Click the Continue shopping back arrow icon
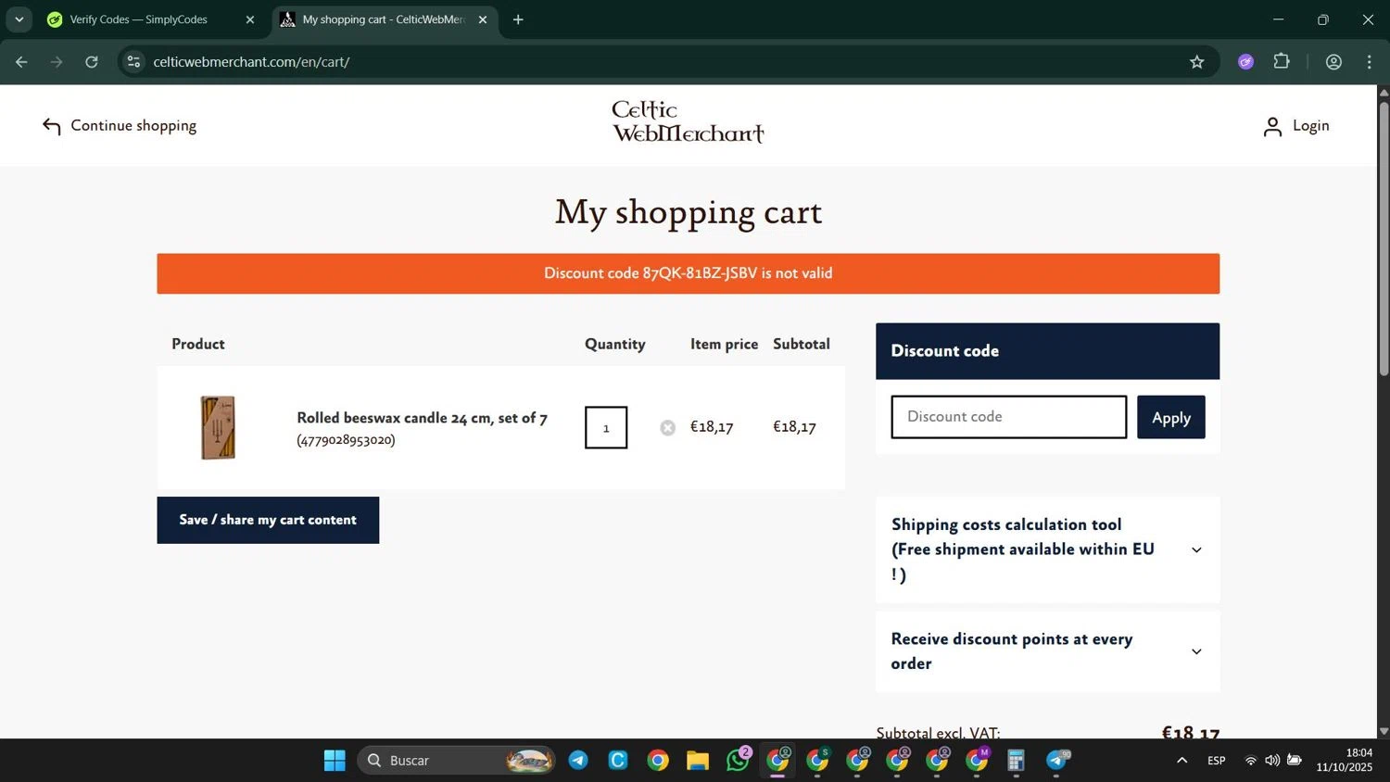Image resolution: width=1390 pixels, height=782 pixels. [x=52, y=126]
